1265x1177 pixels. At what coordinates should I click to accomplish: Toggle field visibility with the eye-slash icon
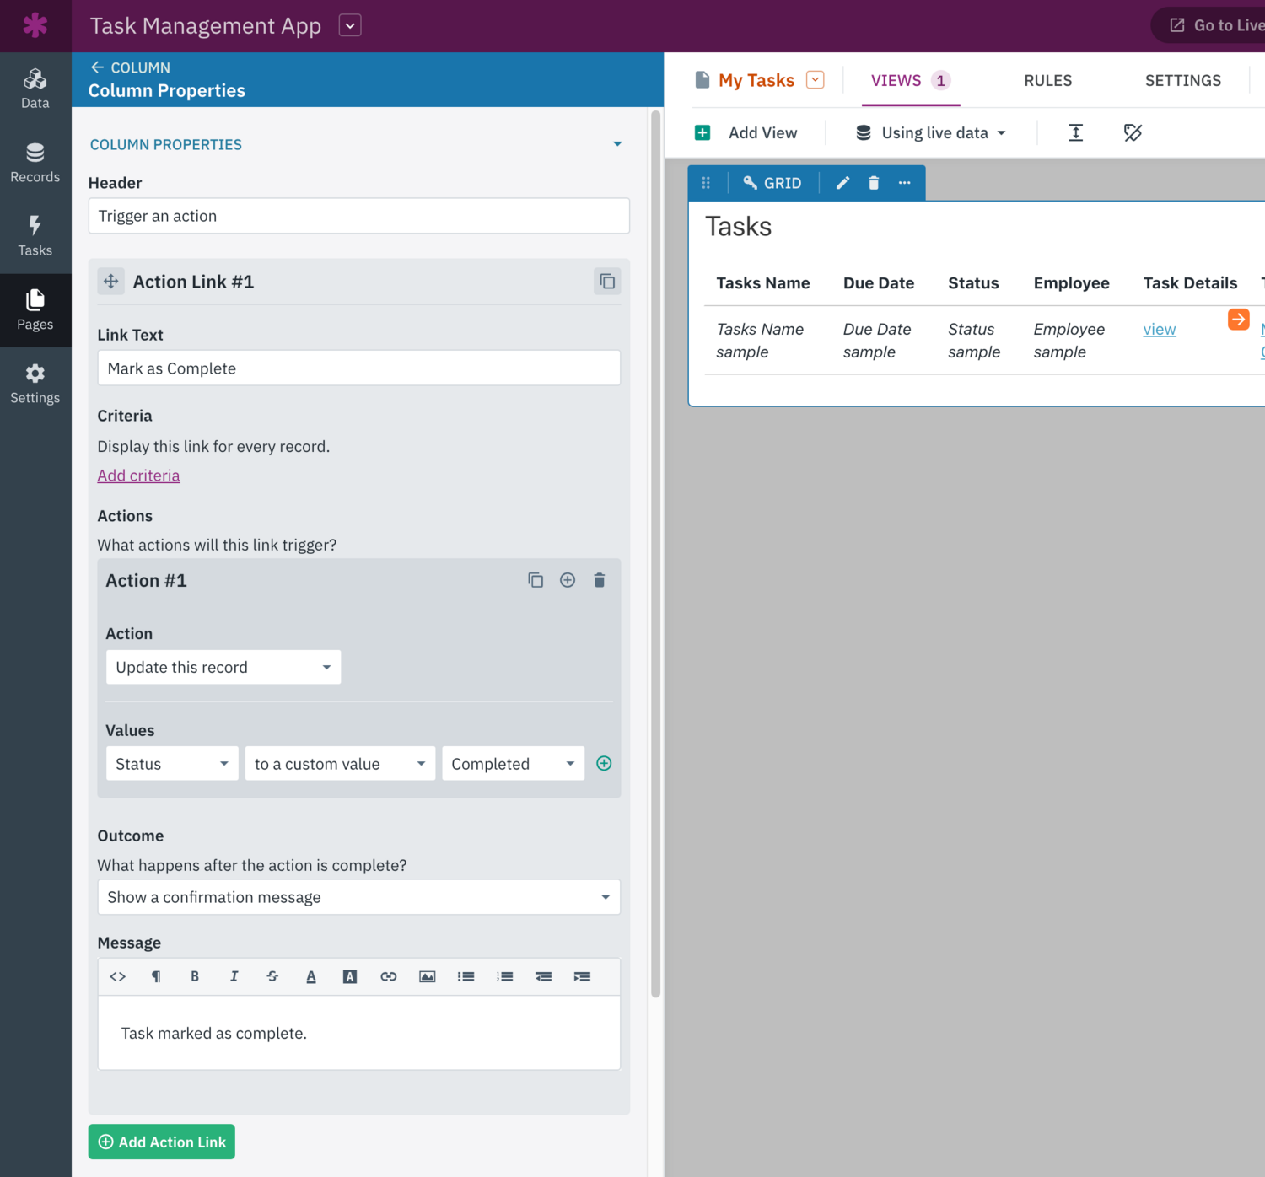pyautogui.click(x=1133, y=132)
